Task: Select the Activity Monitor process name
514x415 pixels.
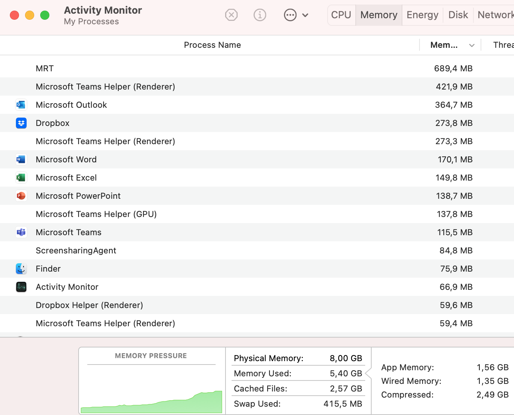Action: pyautogui.click(x=67, y=287)
